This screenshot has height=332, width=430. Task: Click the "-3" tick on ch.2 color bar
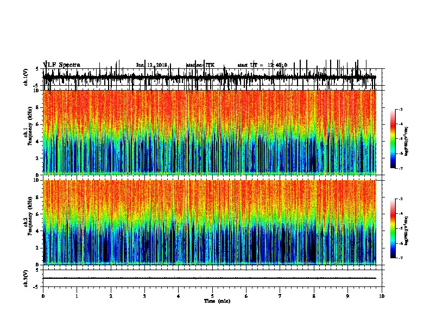click(401, 199)
